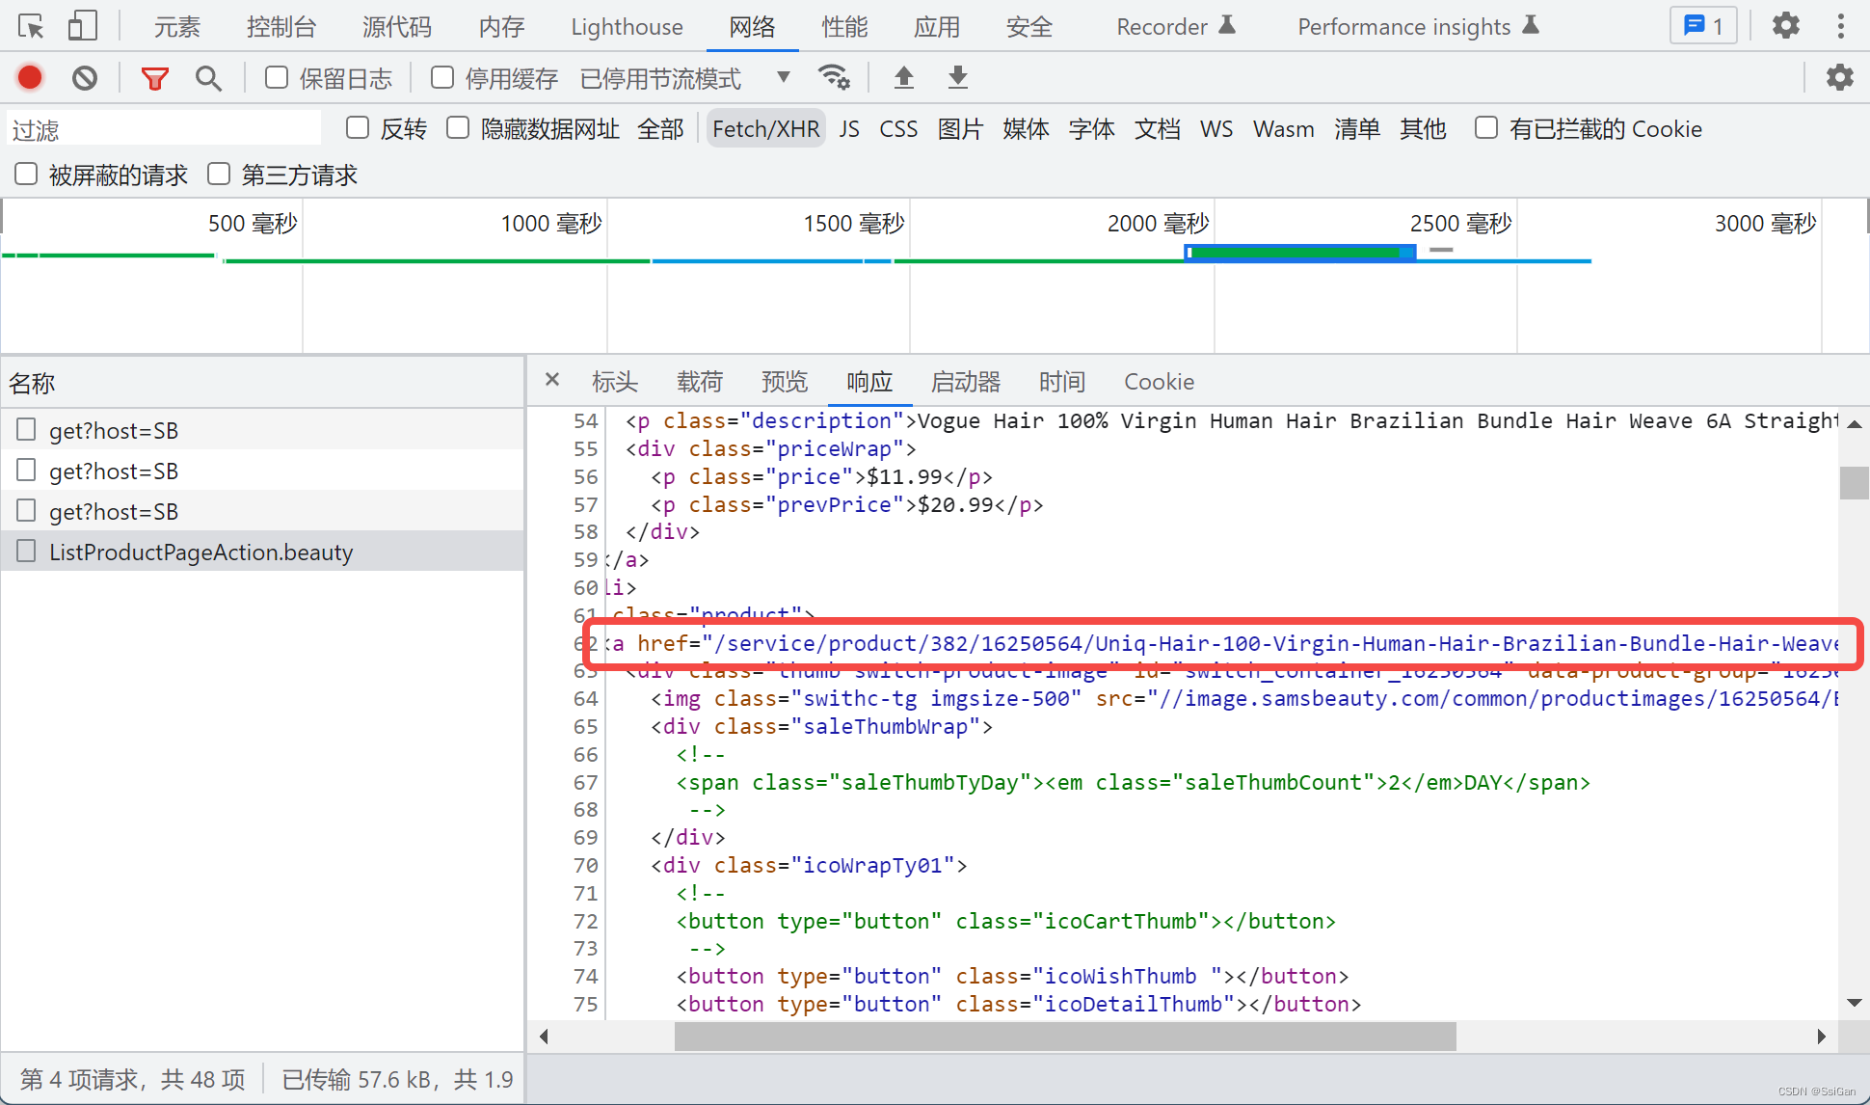The width and height of the screenshot is (1870, 1105).
Task: Click the red record network log button
Action: tap(30, 77)
